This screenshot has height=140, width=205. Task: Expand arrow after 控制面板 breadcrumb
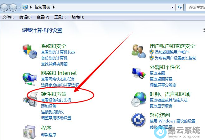[54, 7]
